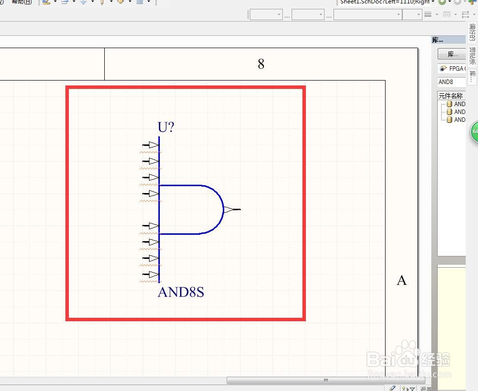Expand the simulation sources dropdown arrow
This screenshot has width=478, height=391.
tap(130, 2)
